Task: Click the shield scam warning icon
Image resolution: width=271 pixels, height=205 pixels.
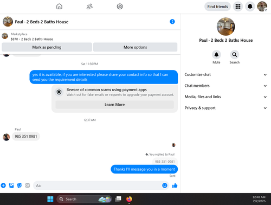Action: pos(59,92)
